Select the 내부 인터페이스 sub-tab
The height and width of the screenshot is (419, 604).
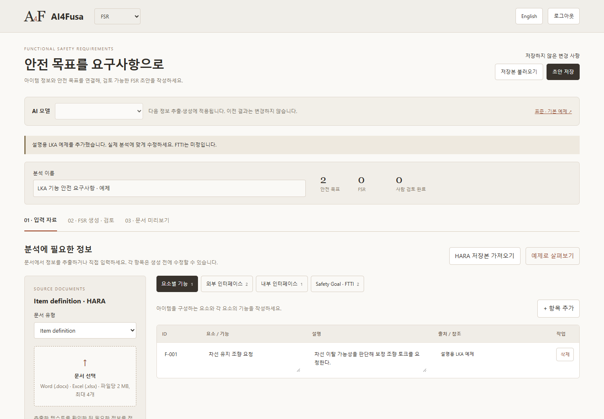282,284
